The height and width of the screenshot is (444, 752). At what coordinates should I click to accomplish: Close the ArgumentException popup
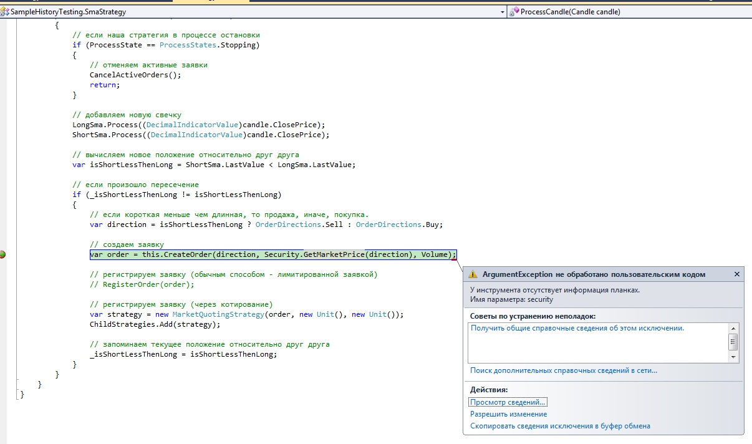[x=736, y=274]
